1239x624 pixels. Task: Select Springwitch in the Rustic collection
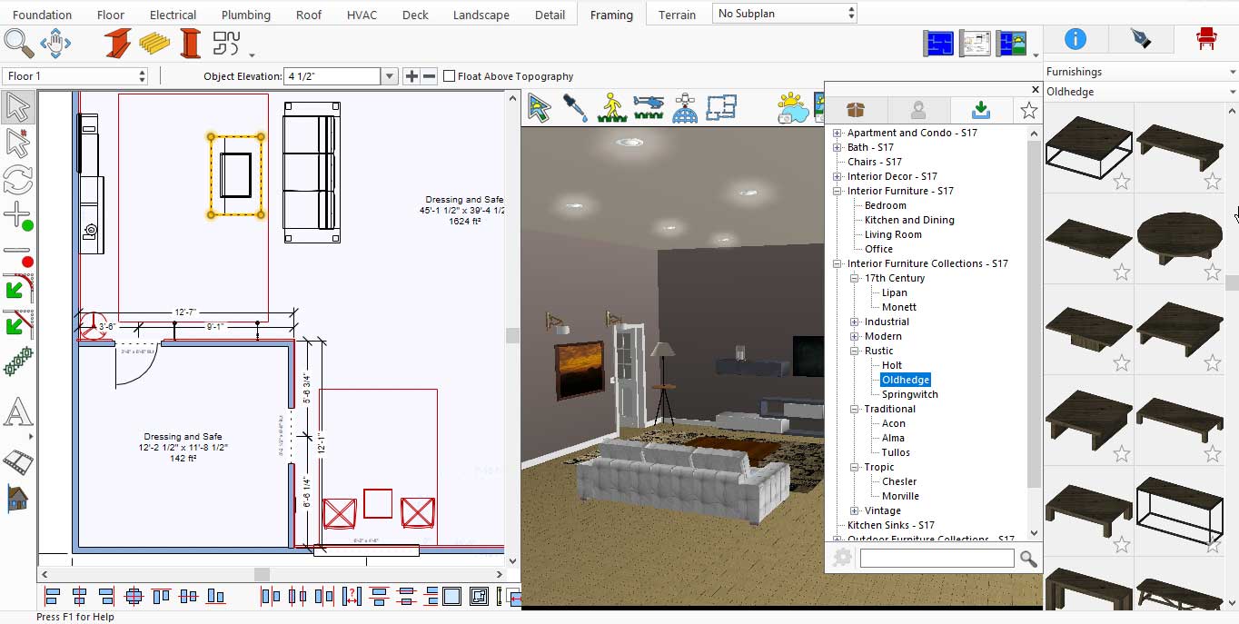click(x=909, y=394)
